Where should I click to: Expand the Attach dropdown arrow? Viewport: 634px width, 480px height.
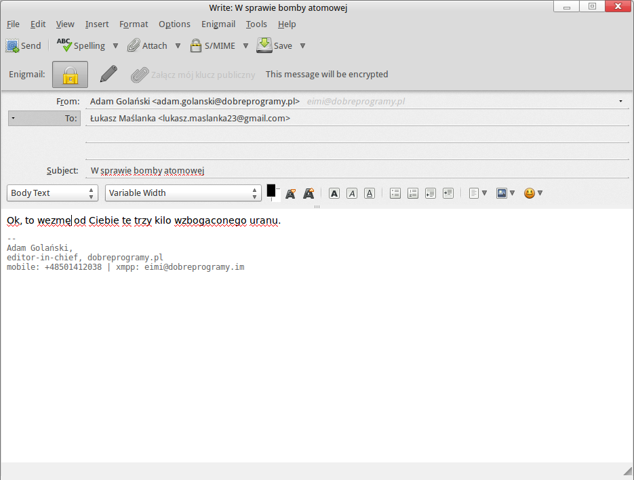click(x=178, y=45)
